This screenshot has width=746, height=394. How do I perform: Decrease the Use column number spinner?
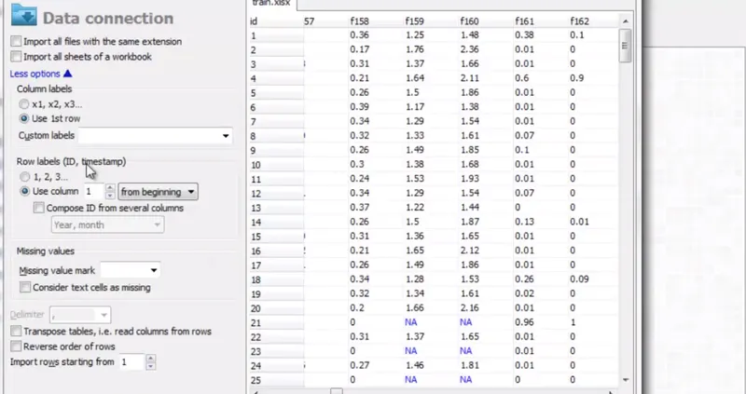pos(110,196)
